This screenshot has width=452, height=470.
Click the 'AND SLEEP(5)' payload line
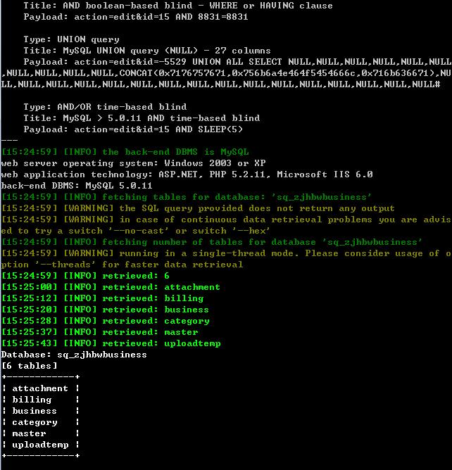coord(133,129)
